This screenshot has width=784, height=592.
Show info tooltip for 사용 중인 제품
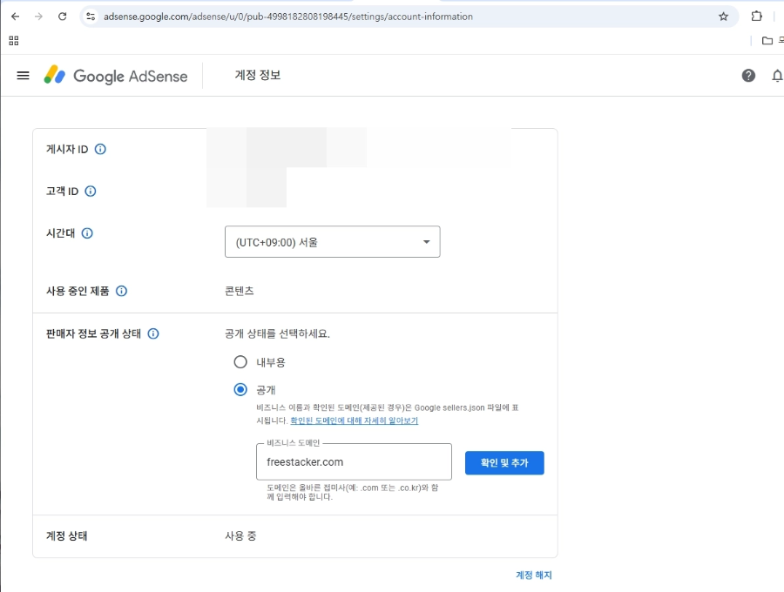pos(121,291)
